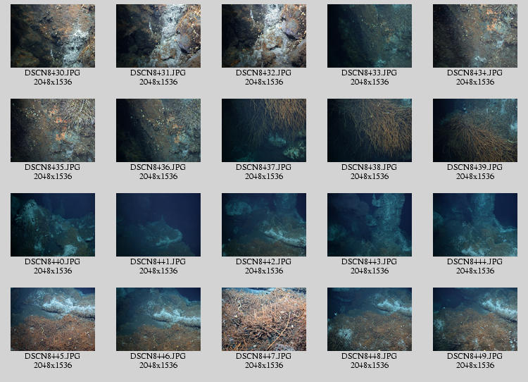Click the DSCN8439.JPG photo thumbnail

pos(474,130)
